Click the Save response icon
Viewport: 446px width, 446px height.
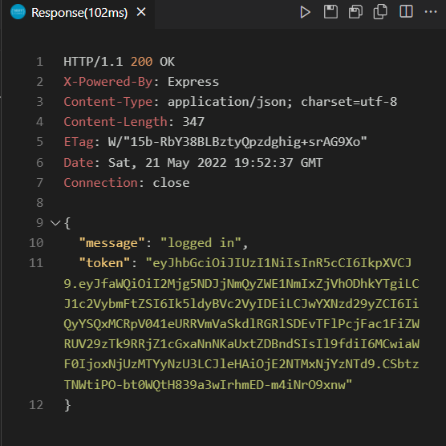[x=330, y=12]
